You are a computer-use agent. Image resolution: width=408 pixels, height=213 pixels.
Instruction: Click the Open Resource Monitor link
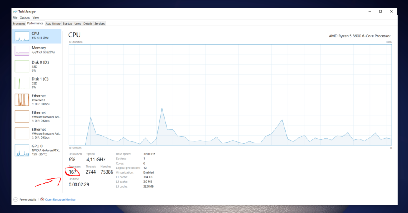point(60,199)
